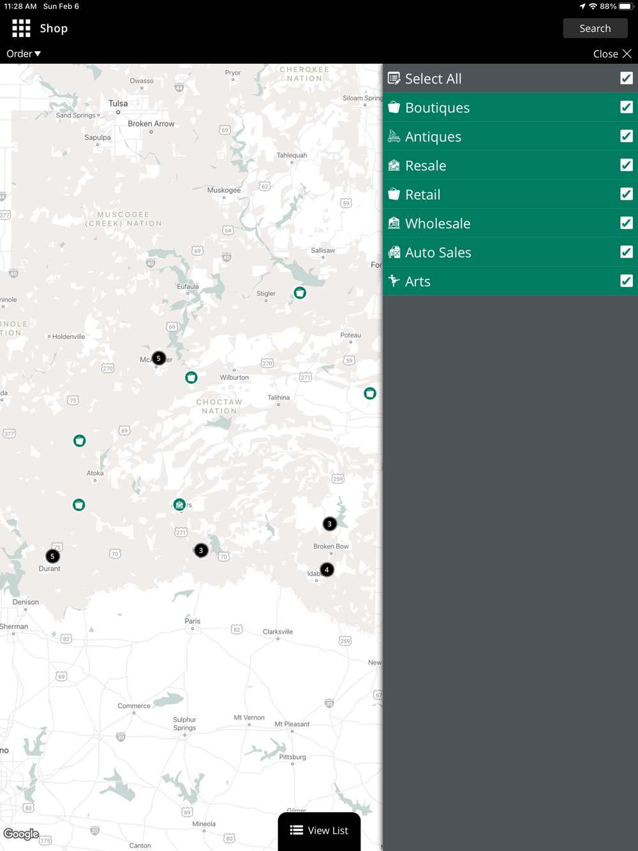Tap the shop marker near Wilburton
Screen dimensions: 638x851
click(191, 378)
